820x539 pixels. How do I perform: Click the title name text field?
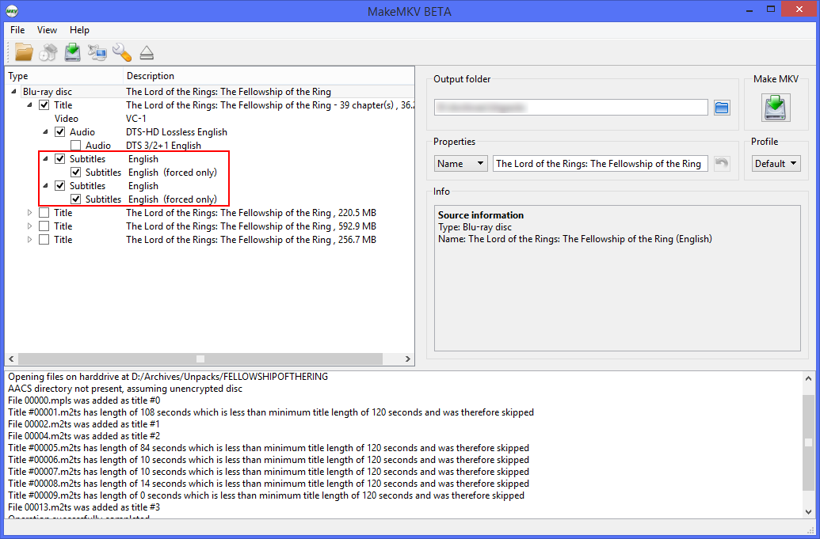pos(601,164)
